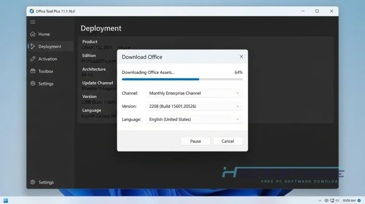
Task: Select Deployment in sidebar
Action: (x=50, y=46)
